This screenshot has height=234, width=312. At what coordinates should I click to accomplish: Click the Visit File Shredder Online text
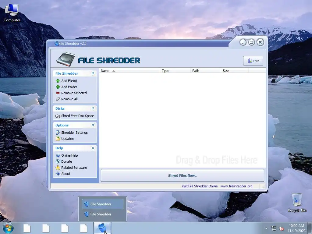(200, 186)
